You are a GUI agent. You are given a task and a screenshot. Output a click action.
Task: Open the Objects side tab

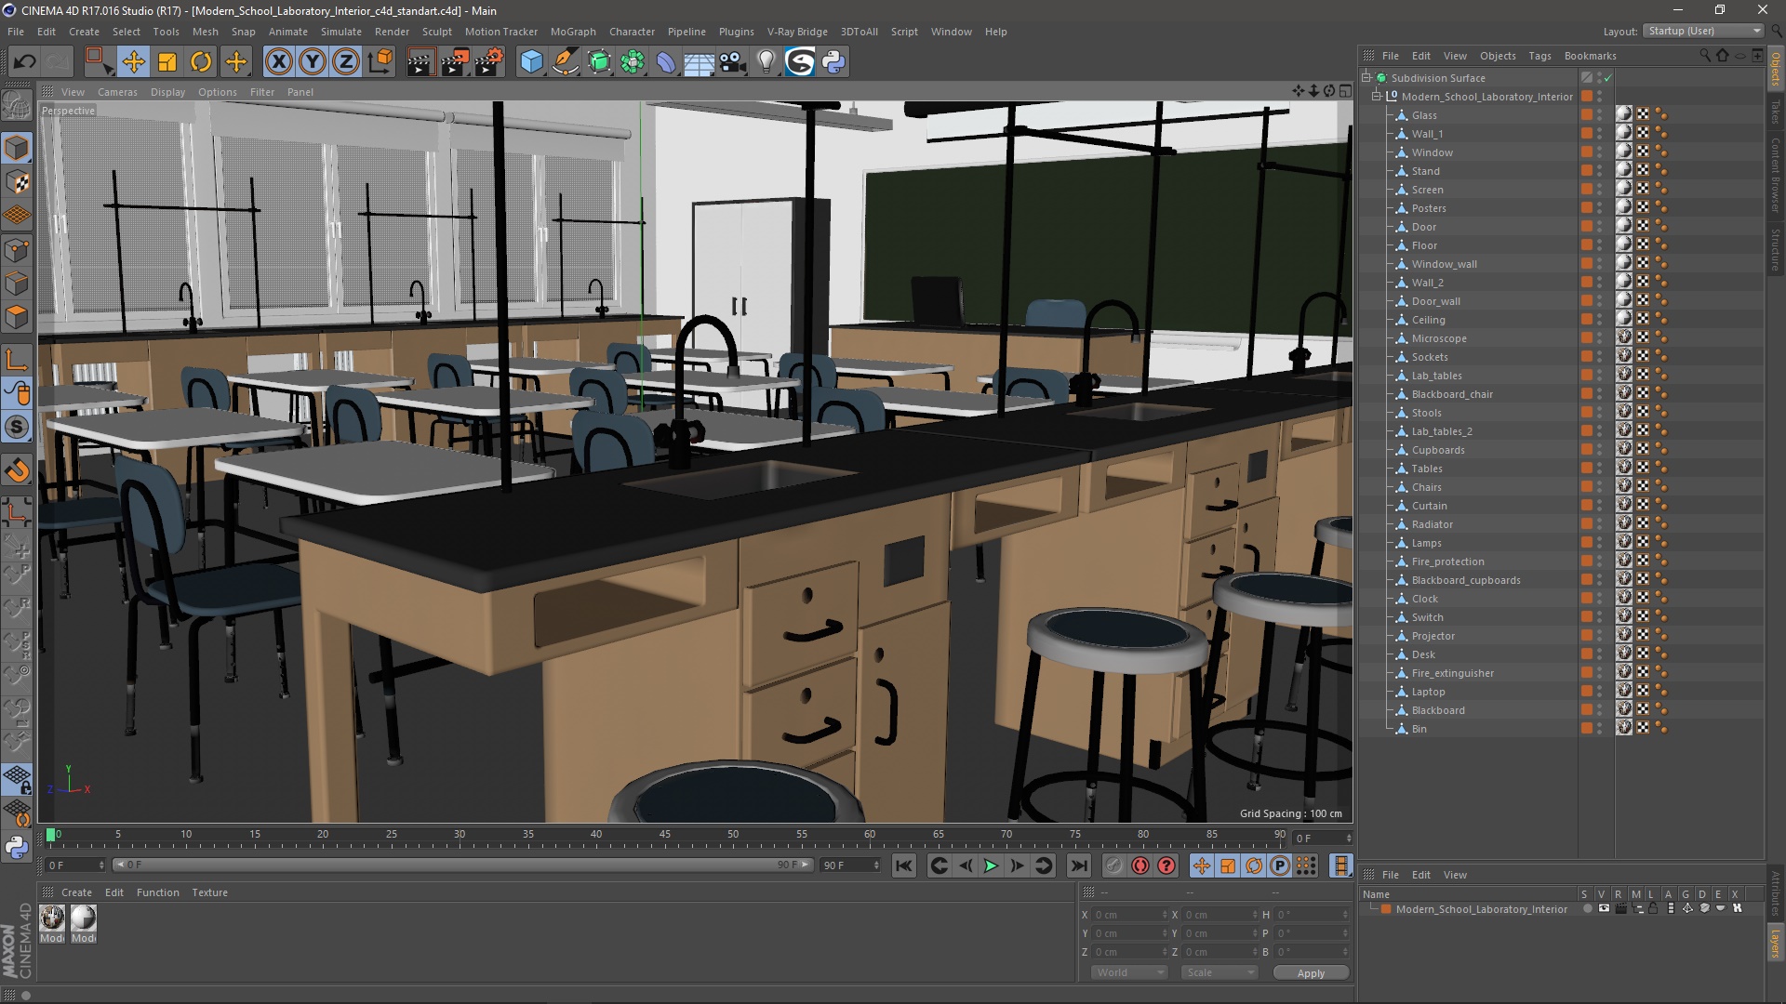(1776, 69)
